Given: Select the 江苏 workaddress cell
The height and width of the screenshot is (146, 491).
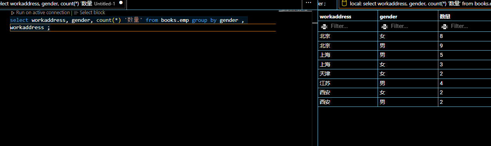Looking at the screenshot, I should 348,83.
